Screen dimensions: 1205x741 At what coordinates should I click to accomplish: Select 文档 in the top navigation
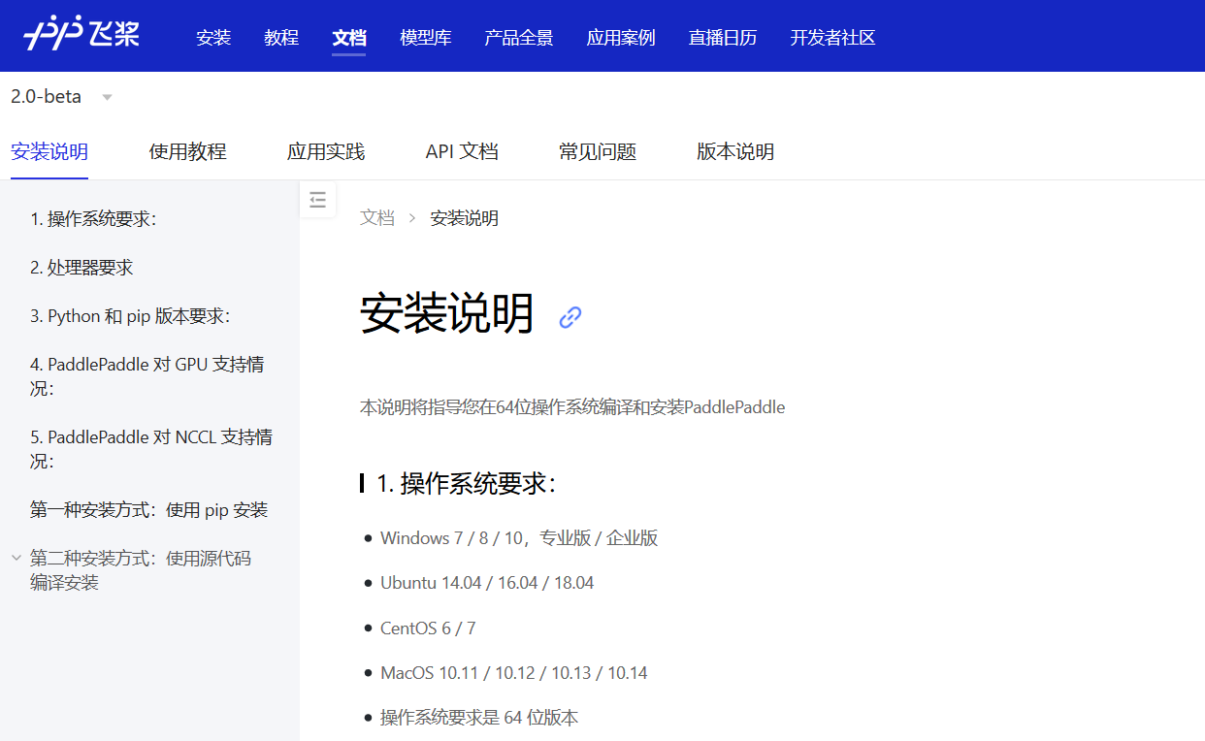(349, 38)
